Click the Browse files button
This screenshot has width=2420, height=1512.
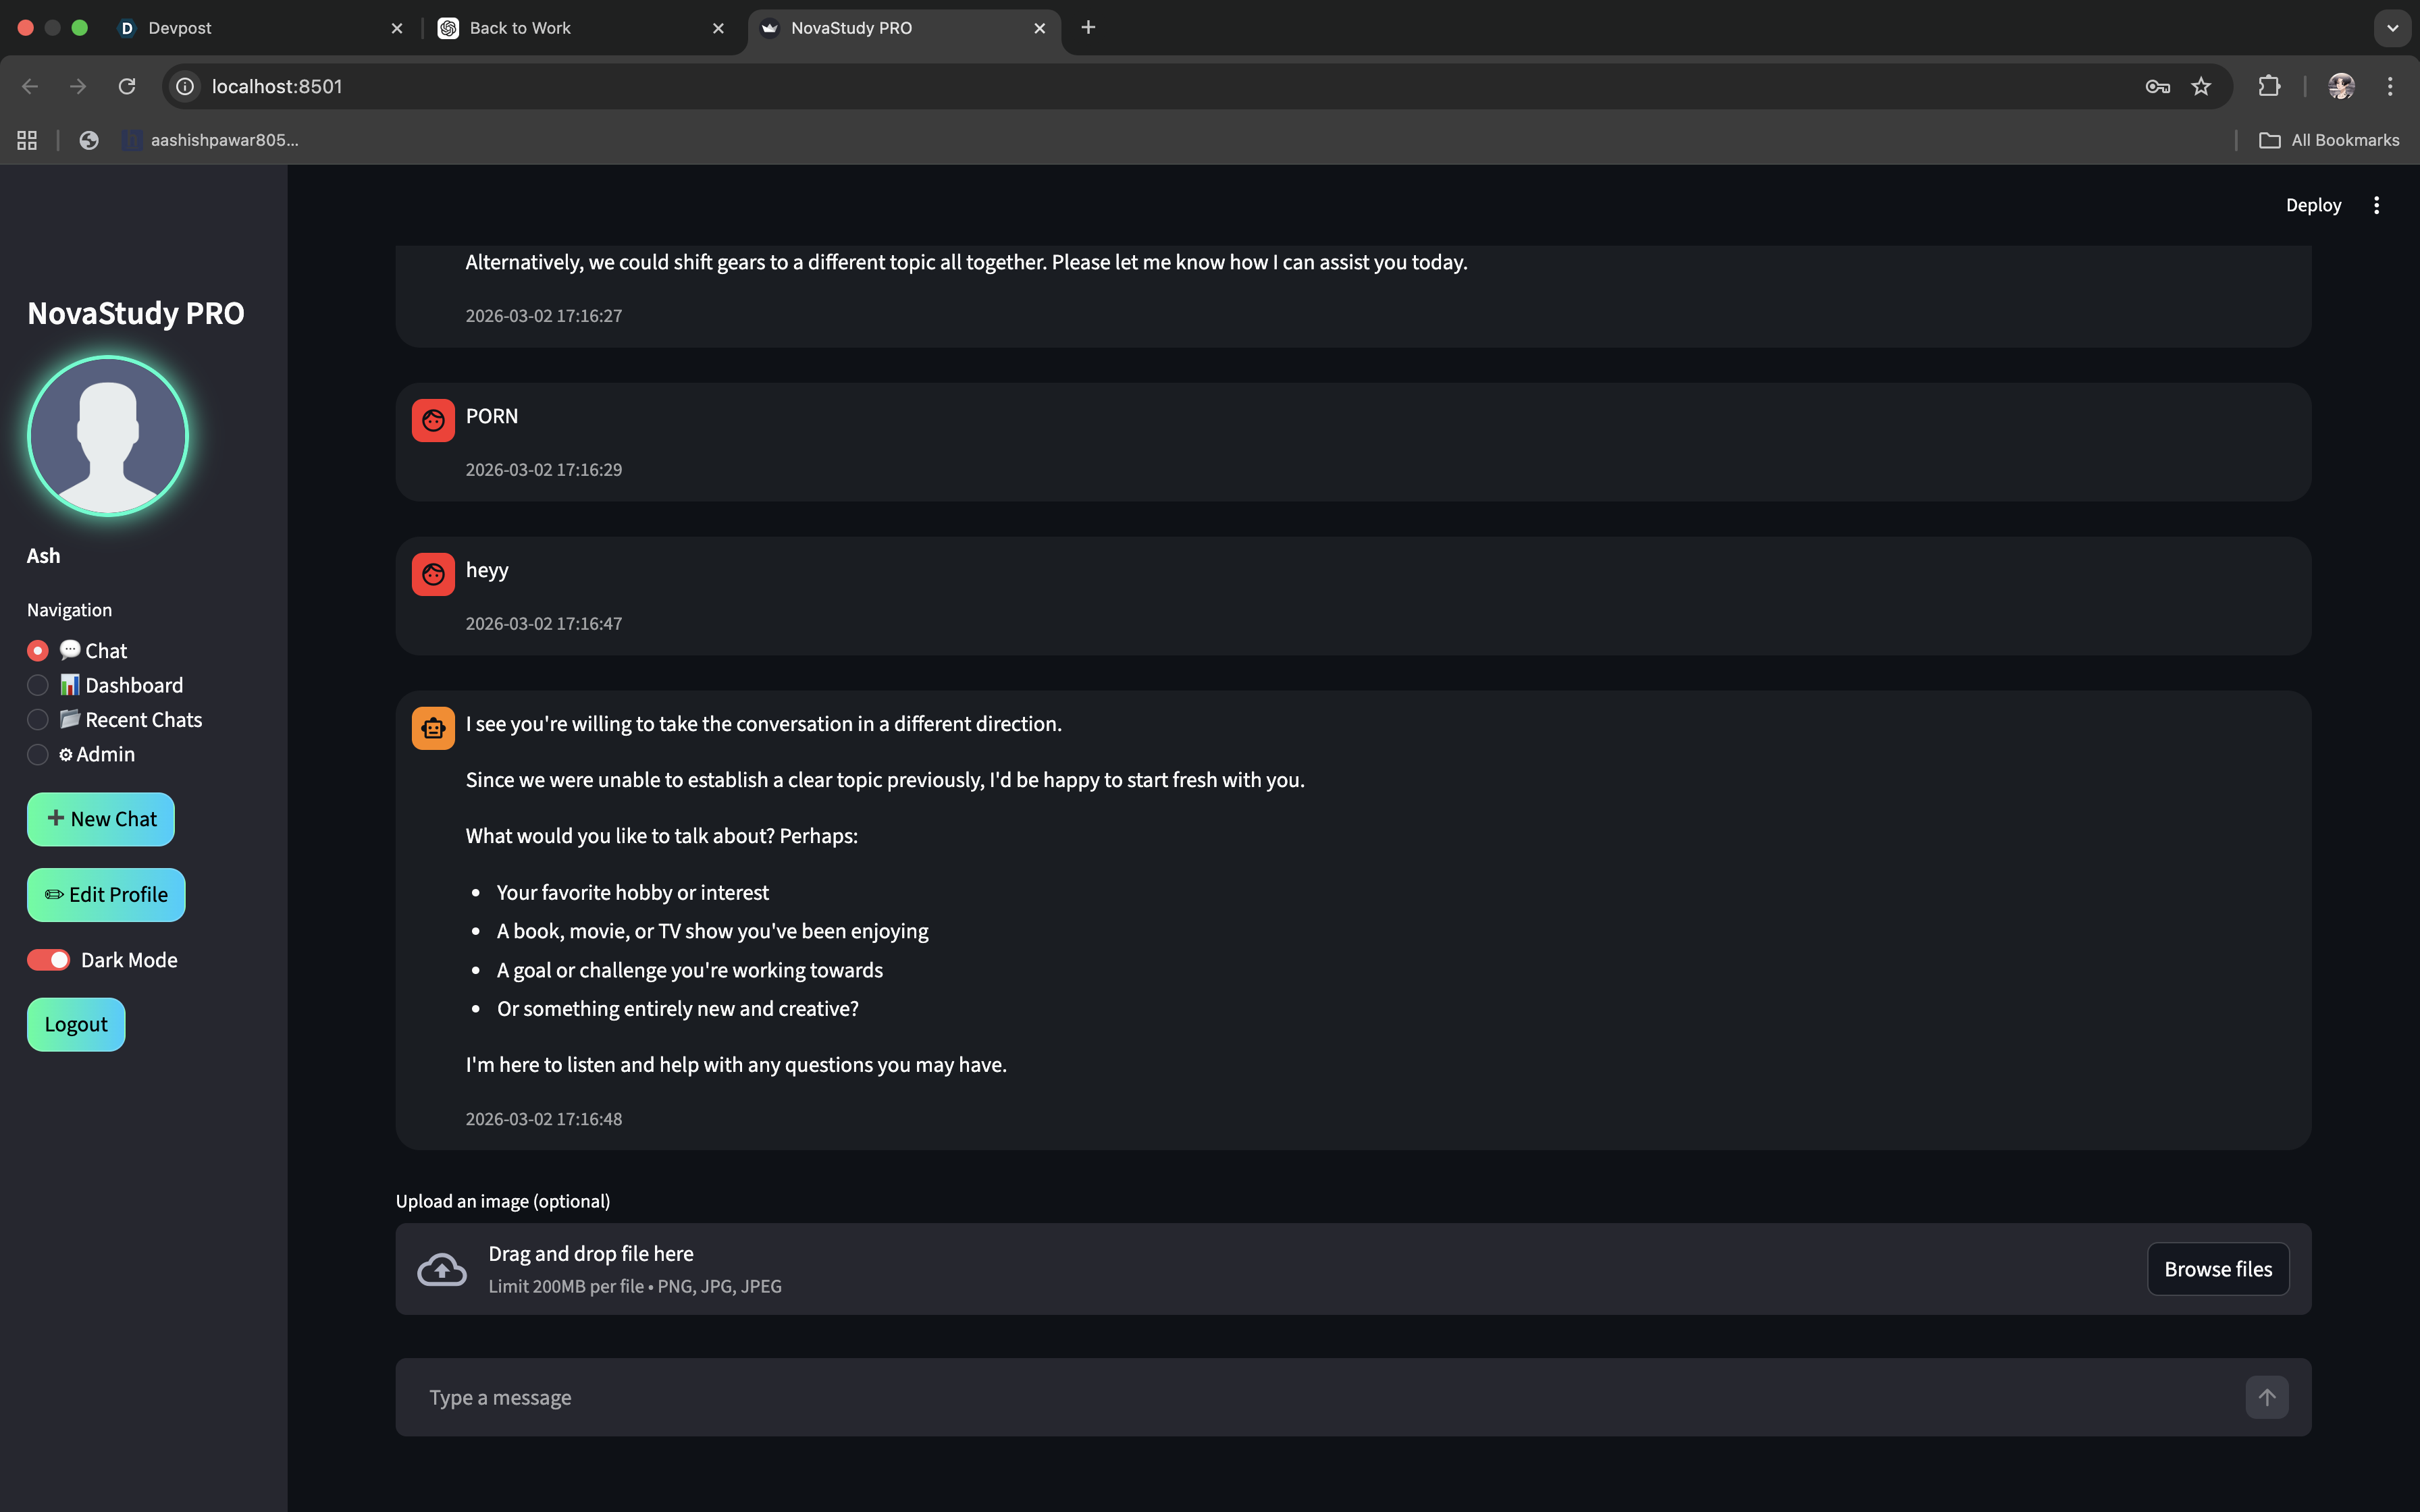click(2217, 1269)
